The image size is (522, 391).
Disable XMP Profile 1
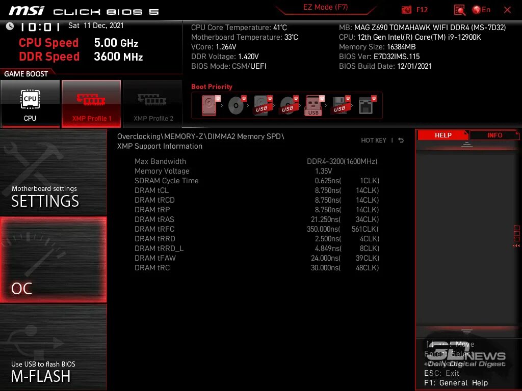point(91,104)
